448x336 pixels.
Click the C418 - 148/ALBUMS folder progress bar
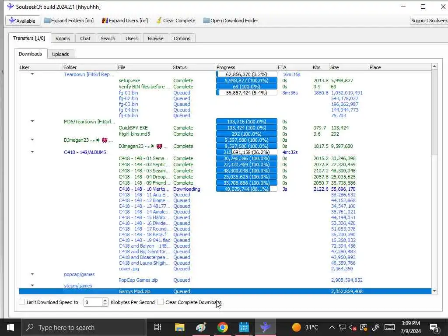[247, 152]
